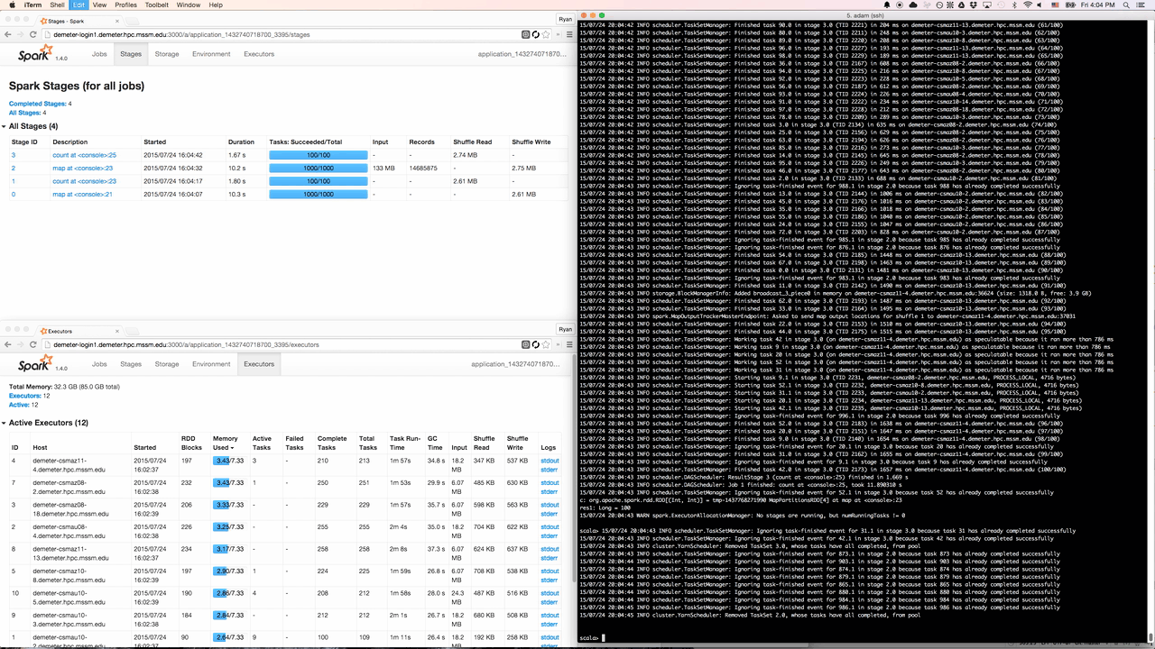Click the Spark logo in the Stages window

[35, 55]
